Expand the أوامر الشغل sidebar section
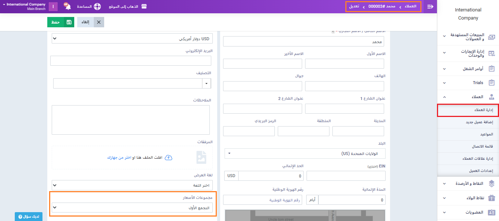This screenshot has width=499, height=221. 468,69
